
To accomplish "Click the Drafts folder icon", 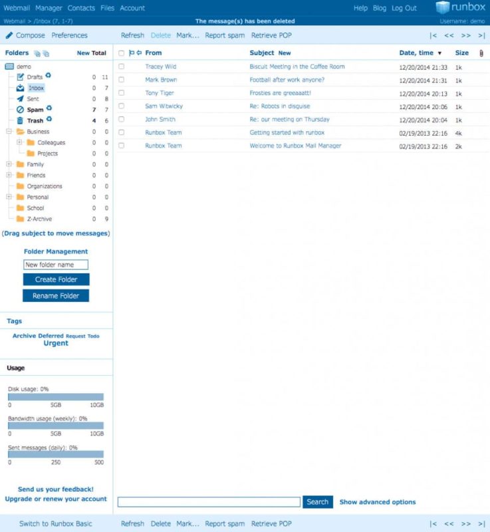I will click(20, 77).
